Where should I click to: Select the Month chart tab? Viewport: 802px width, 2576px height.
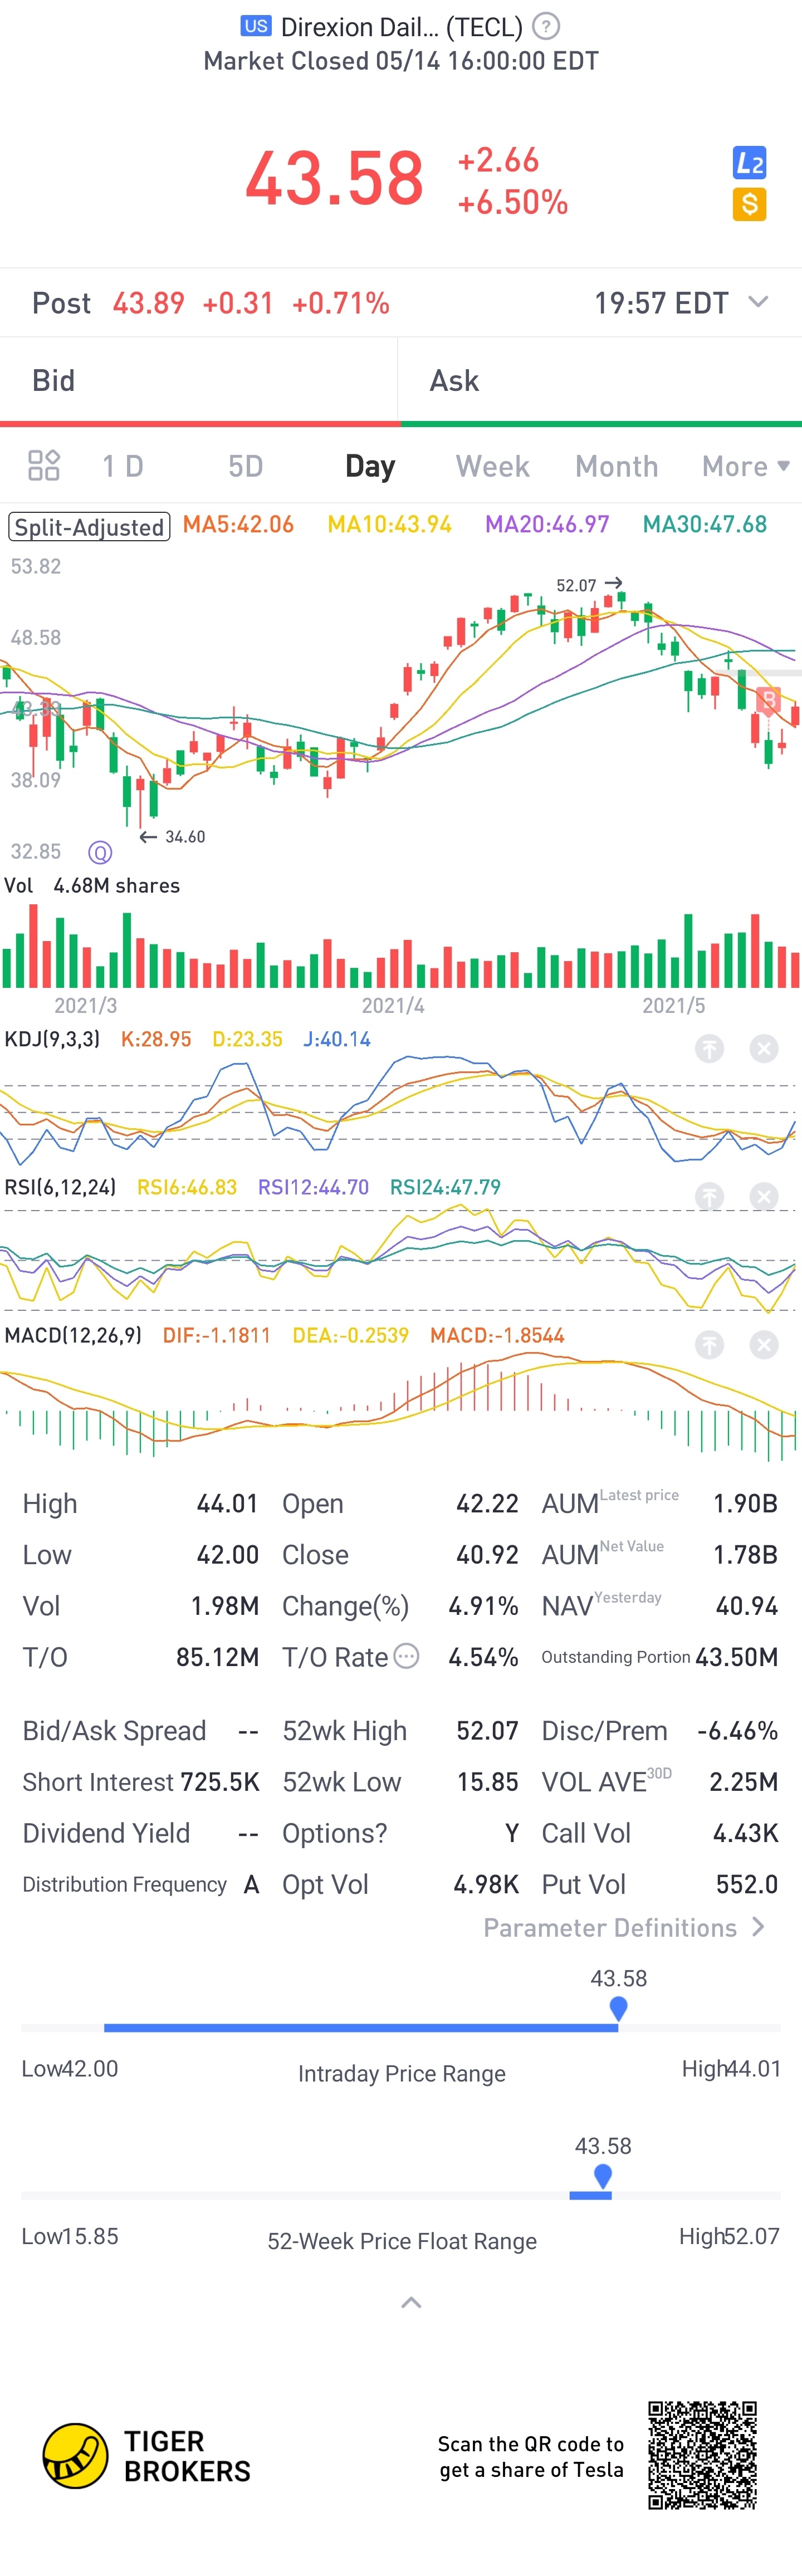617,466
